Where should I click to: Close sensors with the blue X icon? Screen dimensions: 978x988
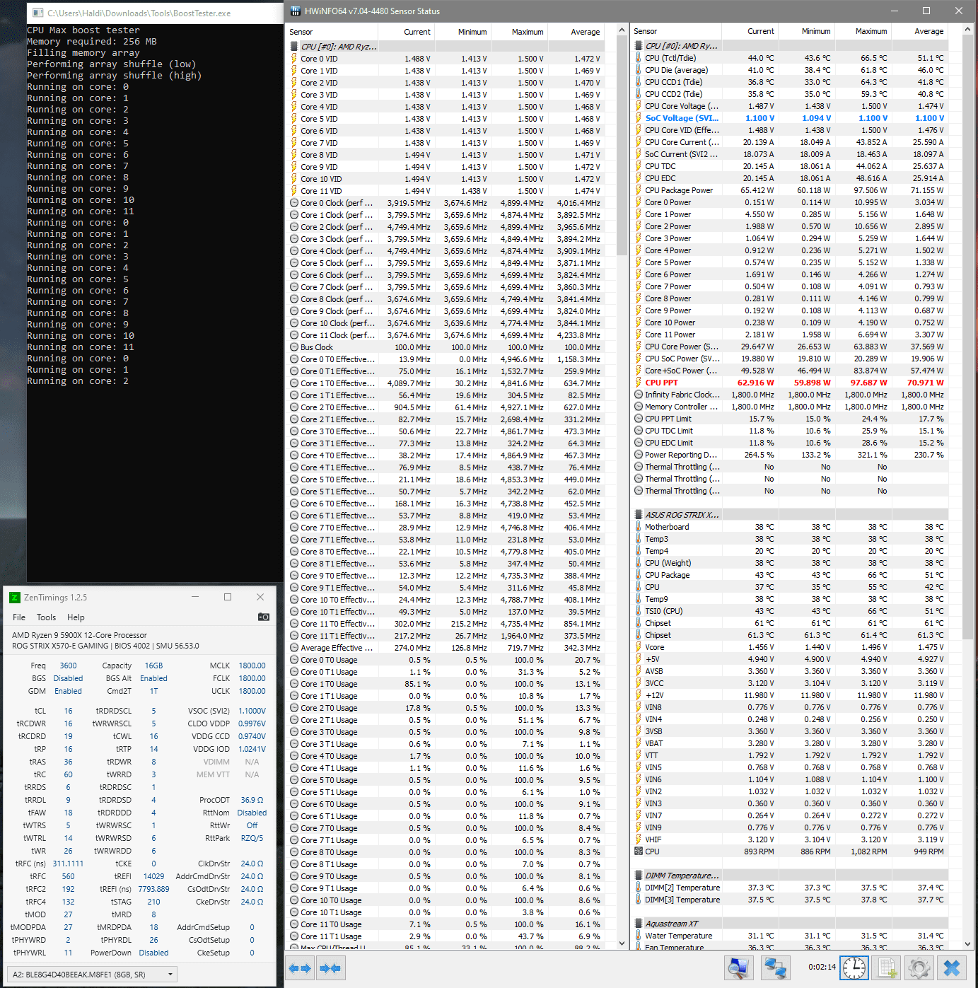pos(952,967)
